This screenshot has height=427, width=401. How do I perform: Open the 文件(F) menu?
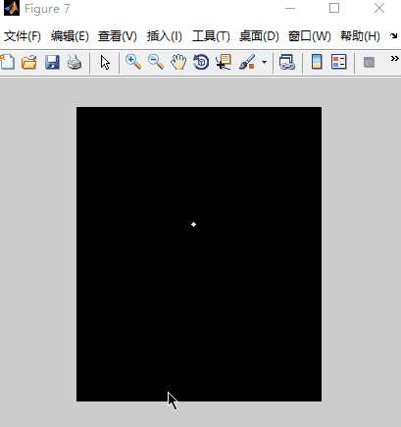tap(23, 36)
